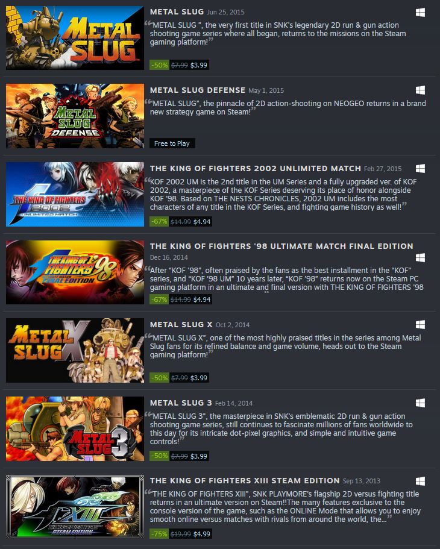Select the King of Fighters 2002 banner image
The height and width of the screenshot is (549, 440).
click(x=75, y=194)
